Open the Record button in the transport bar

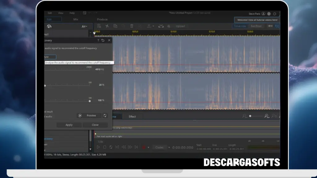coord(143,147)
